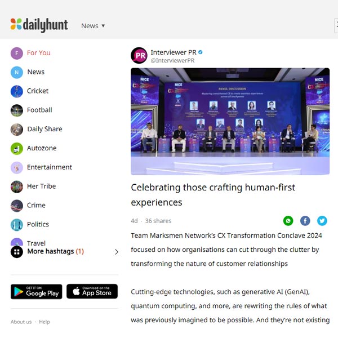Viewport: 338px width, 338px height.
Task: Click the Dailyhunt logo
Action: (x=39, y=25)
